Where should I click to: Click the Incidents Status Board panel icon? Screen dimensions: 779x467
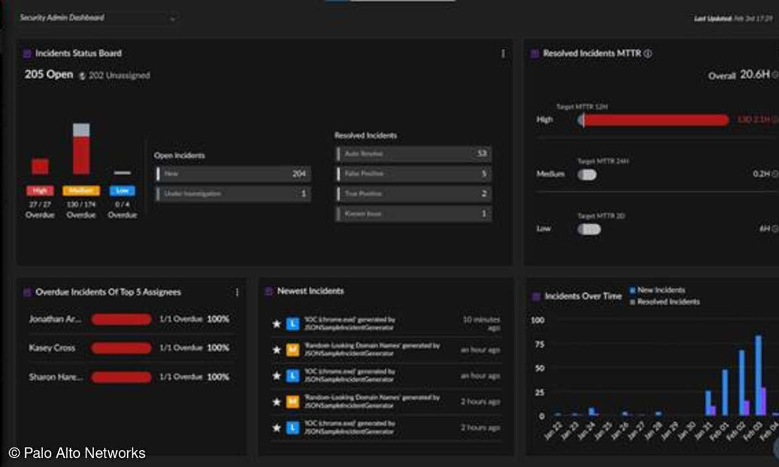[27, 54]
